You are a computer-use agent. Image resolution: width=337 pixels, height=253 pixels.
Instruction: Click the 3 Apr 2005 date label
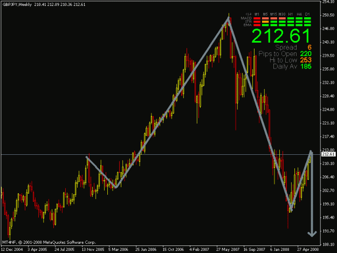(37, 250)
